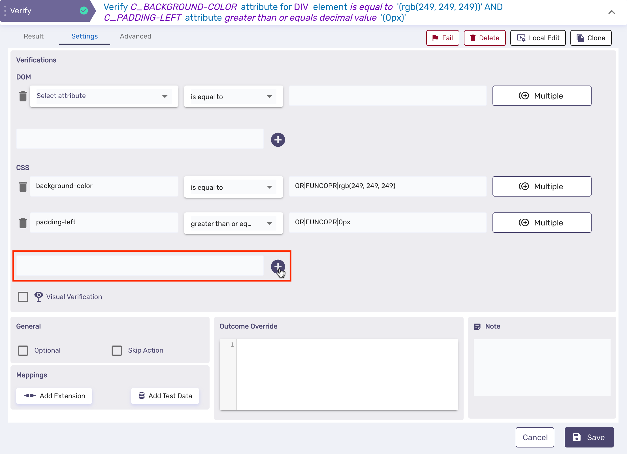The width and height of the screenshot is (627, 454).
Task: Click the Add Extension button
Action: [54, 396]
